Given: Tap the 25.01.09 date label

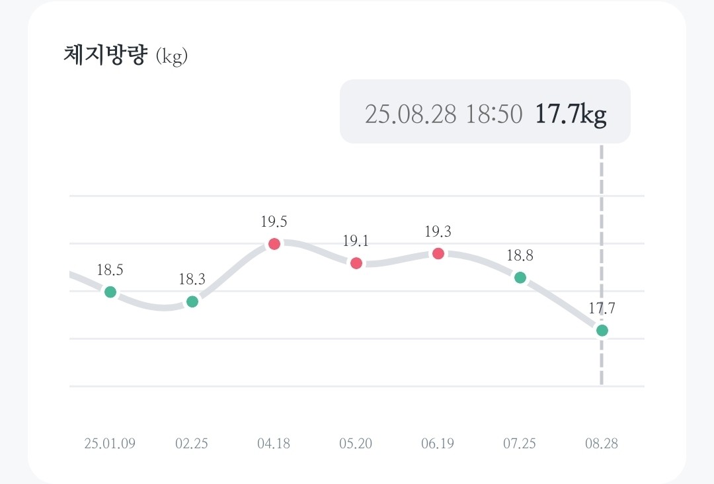Looking at the screenshot, I should tap(110, 443).
